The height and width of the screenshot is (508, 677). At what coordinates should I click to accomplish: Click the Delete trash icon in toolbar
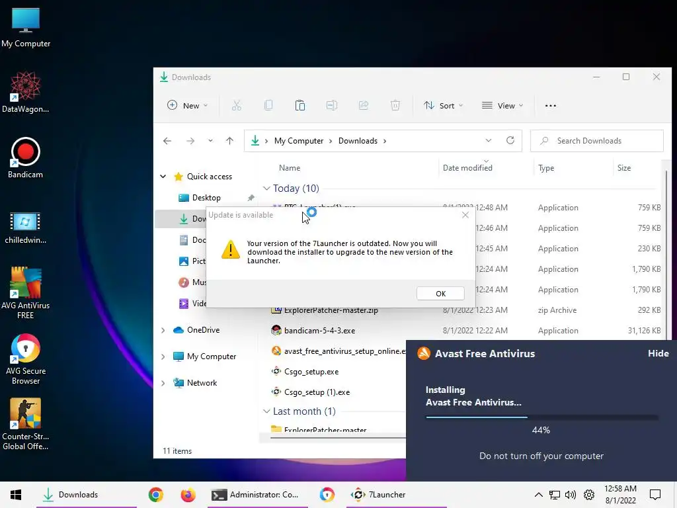coord(395,105)
